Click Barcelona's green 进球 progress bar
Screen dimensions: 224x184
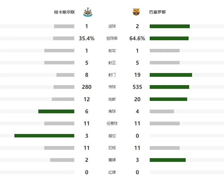pos(170,26)
